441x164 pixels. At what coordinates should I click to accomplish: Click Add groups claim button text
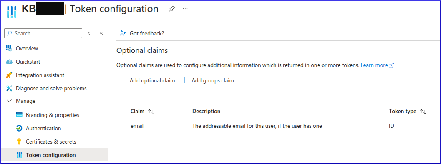pos(213,81)
